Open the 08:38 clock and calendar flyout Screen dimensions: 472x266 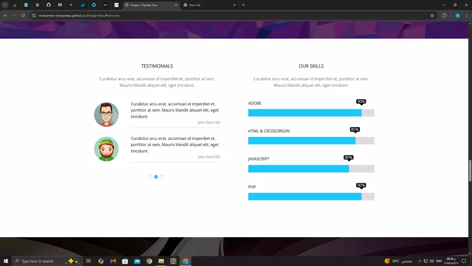451,261
